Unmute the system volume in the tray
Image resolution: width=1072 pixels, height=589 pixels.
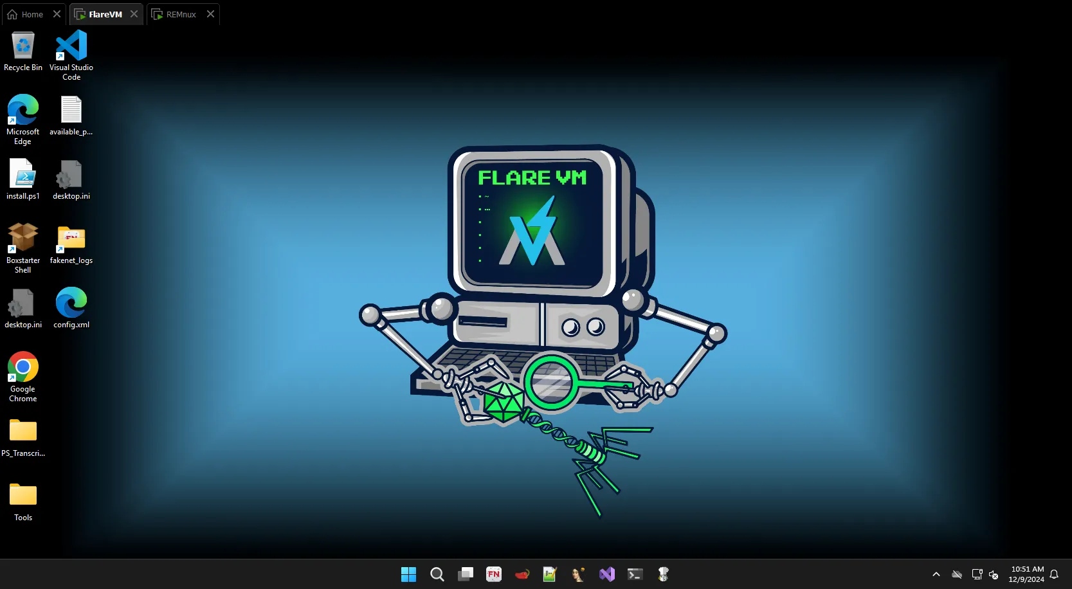[x=994, y=574]
